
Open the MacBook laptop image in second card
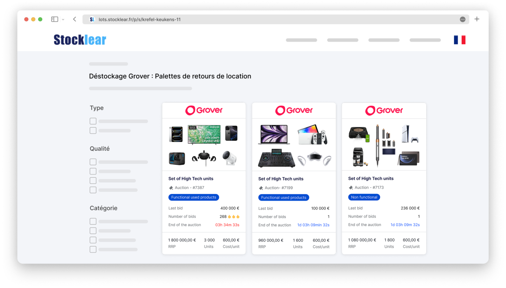pyautogui.click(x=274, y=135)
